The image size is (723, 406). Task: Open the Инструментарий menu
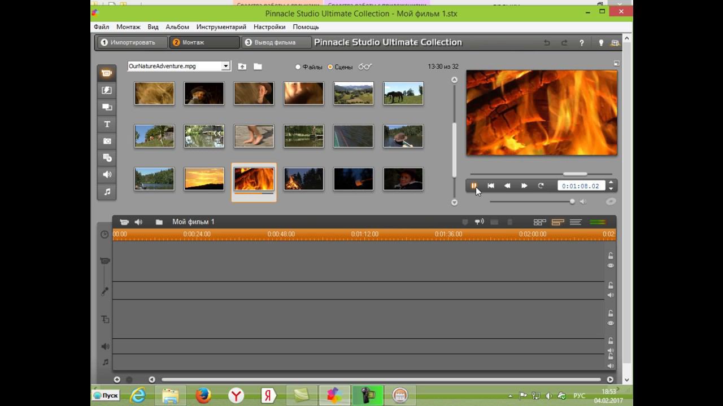(221, 27)
